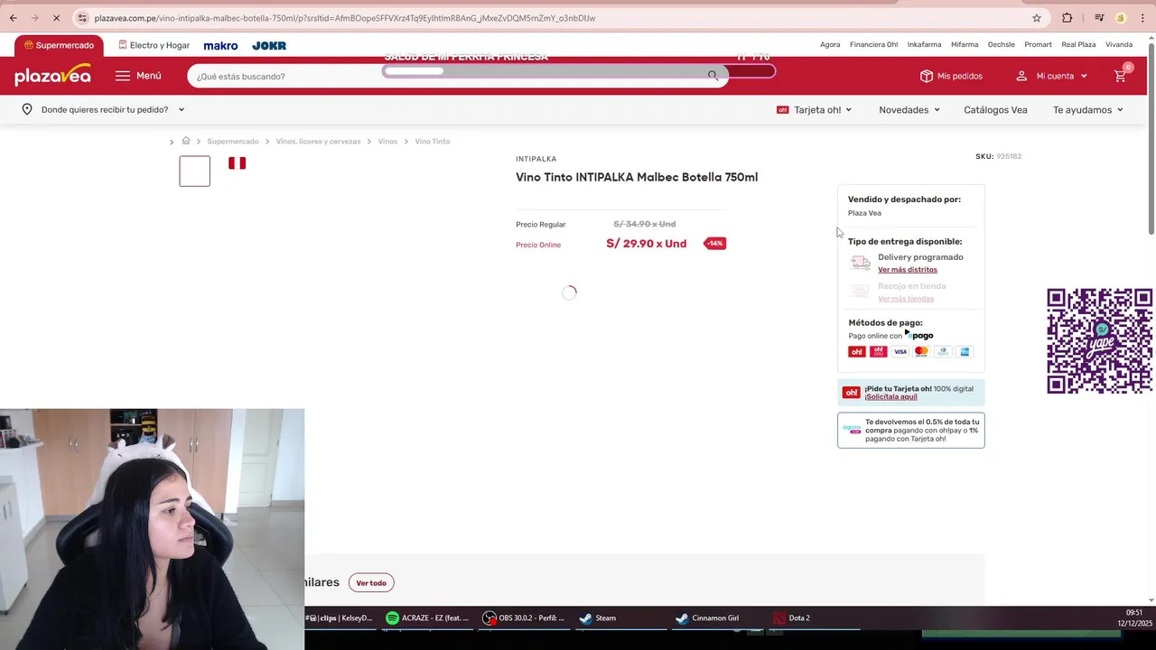
Task: Click the -14% discount badge
Action: (x=714, y=244)
